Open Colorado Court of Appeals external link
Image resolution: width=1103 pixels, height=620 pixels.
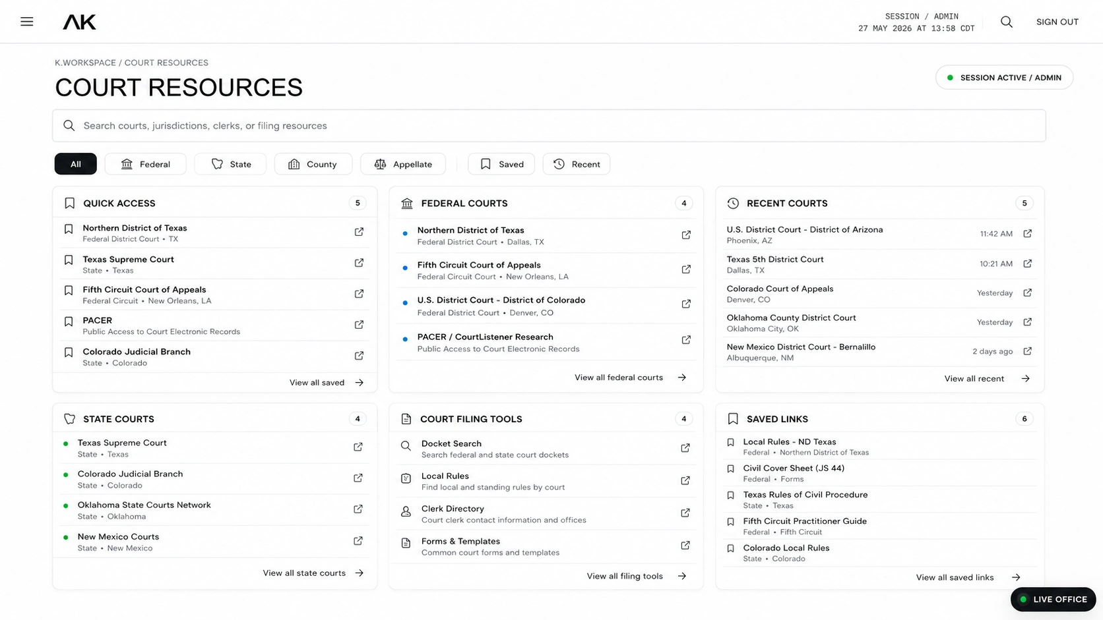click(x=1027, y=293)
